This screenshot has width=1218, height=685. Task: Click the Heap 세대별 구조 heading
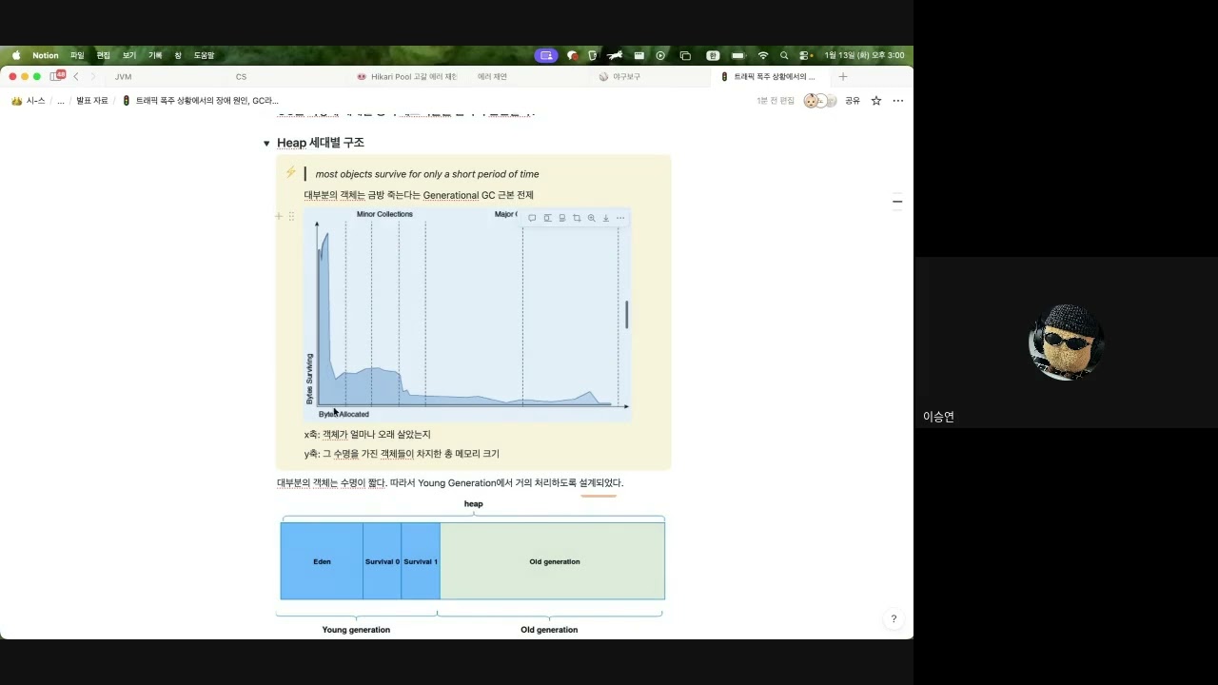pyautogui.click(x=321, y=143)
